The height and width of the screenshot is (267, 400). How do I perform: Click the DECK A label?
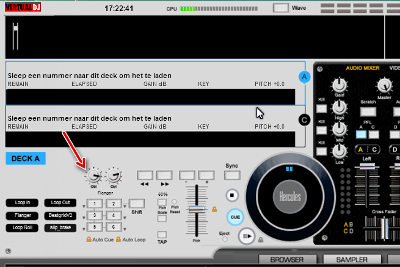[26, 158]
